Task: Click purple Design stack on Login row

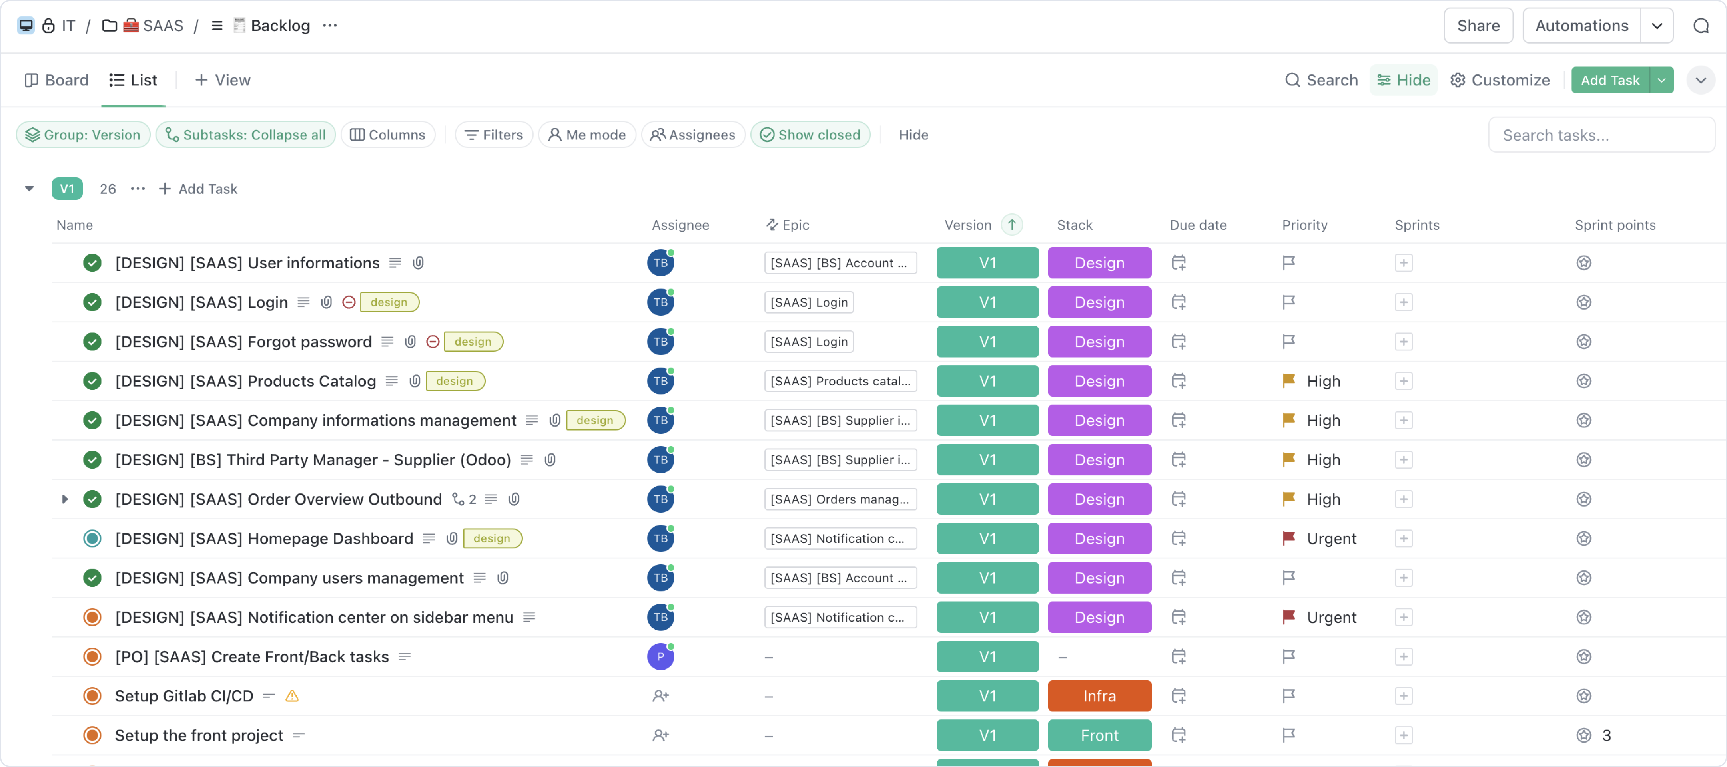Action: point(1099,302)
